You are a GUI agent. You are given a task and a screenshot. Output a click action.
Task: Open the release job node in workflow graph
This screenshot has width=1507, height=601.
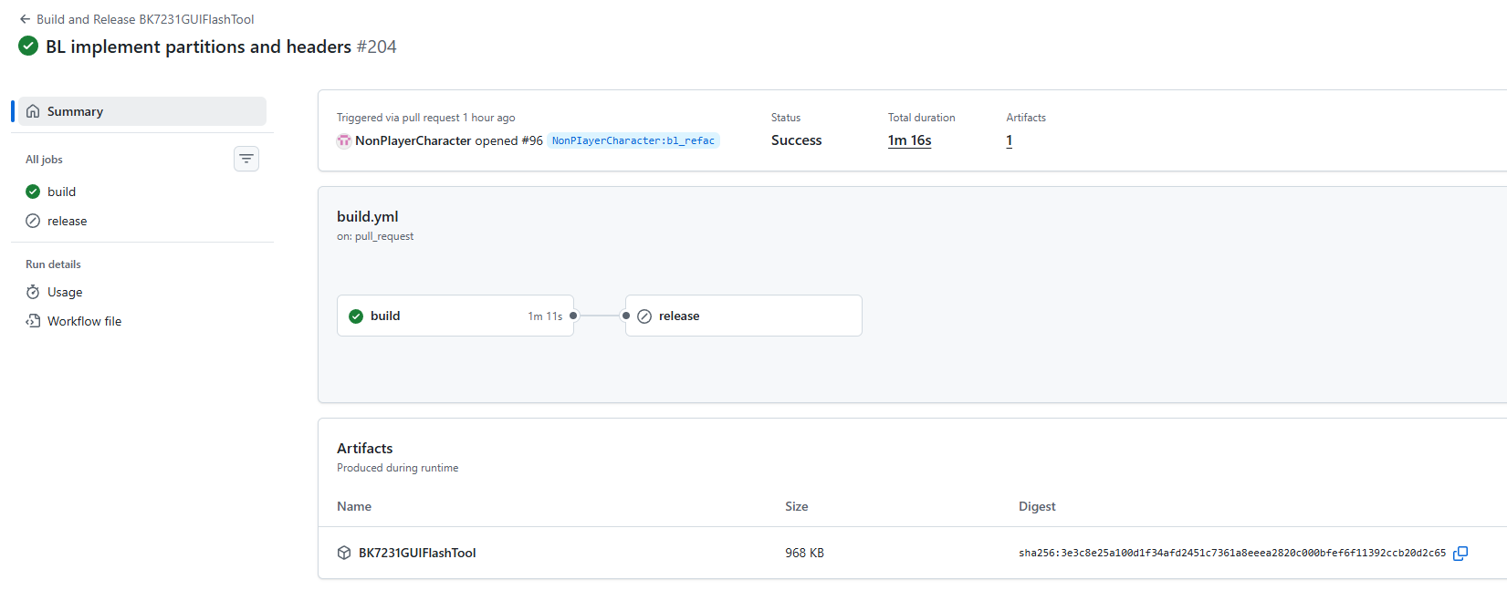tap(744, 316)
